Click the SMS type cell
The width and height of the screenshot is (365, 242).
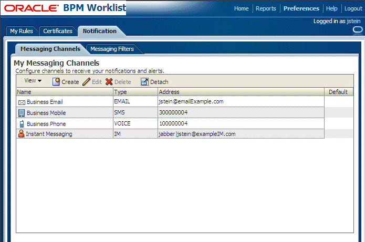[135, 112]
